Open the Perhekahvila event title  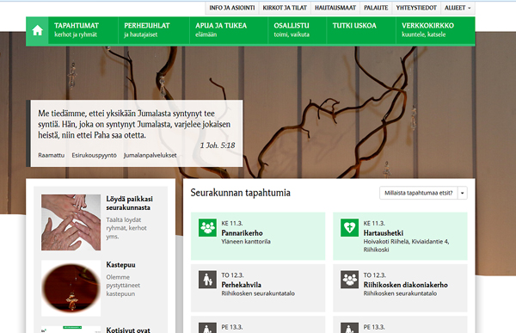(241, 285)
